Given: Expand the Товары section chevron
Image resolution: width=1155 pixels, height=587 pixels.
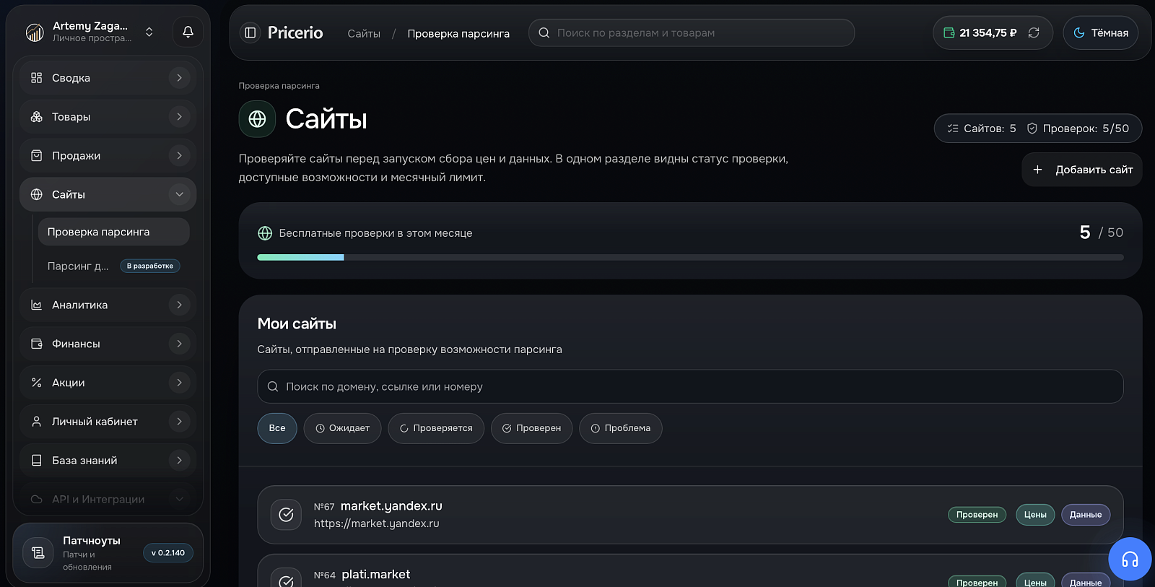Looking at the screenshot, I should coord(179,117).
